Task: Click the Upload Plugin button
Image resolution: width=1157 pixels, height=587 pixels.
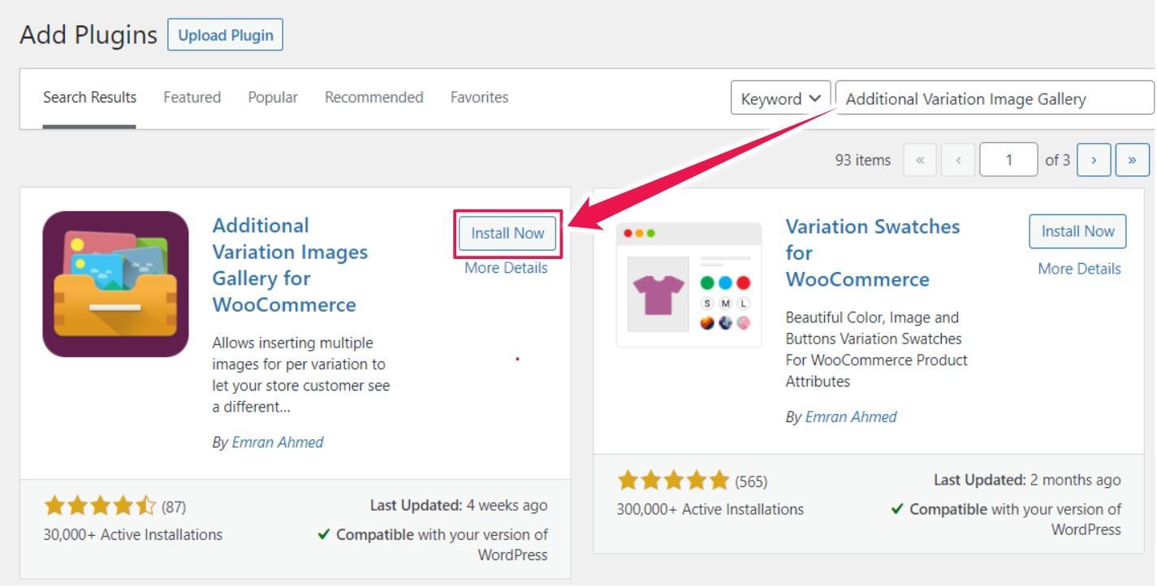Action: (x=225, y=35)
